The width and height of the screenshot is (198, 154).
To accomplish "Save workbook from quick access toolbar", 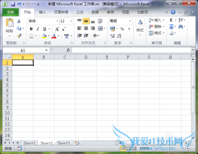I will [13, 4].
